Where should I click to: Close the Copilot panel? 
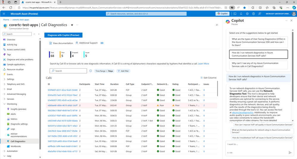click(291, 21)
